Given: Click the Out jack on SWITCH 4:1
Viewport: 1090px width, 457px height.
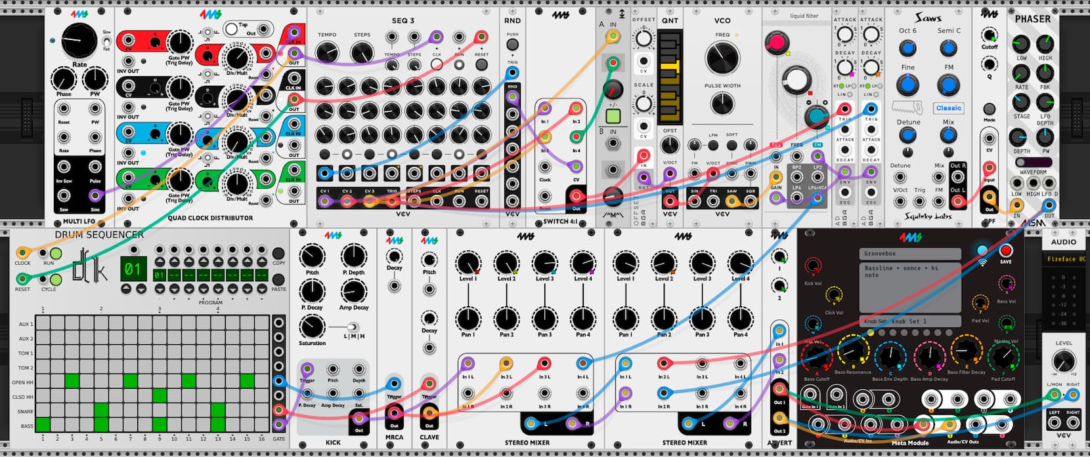Looking at the screenshot, I should pyautogui.click(x=576, y=195).
